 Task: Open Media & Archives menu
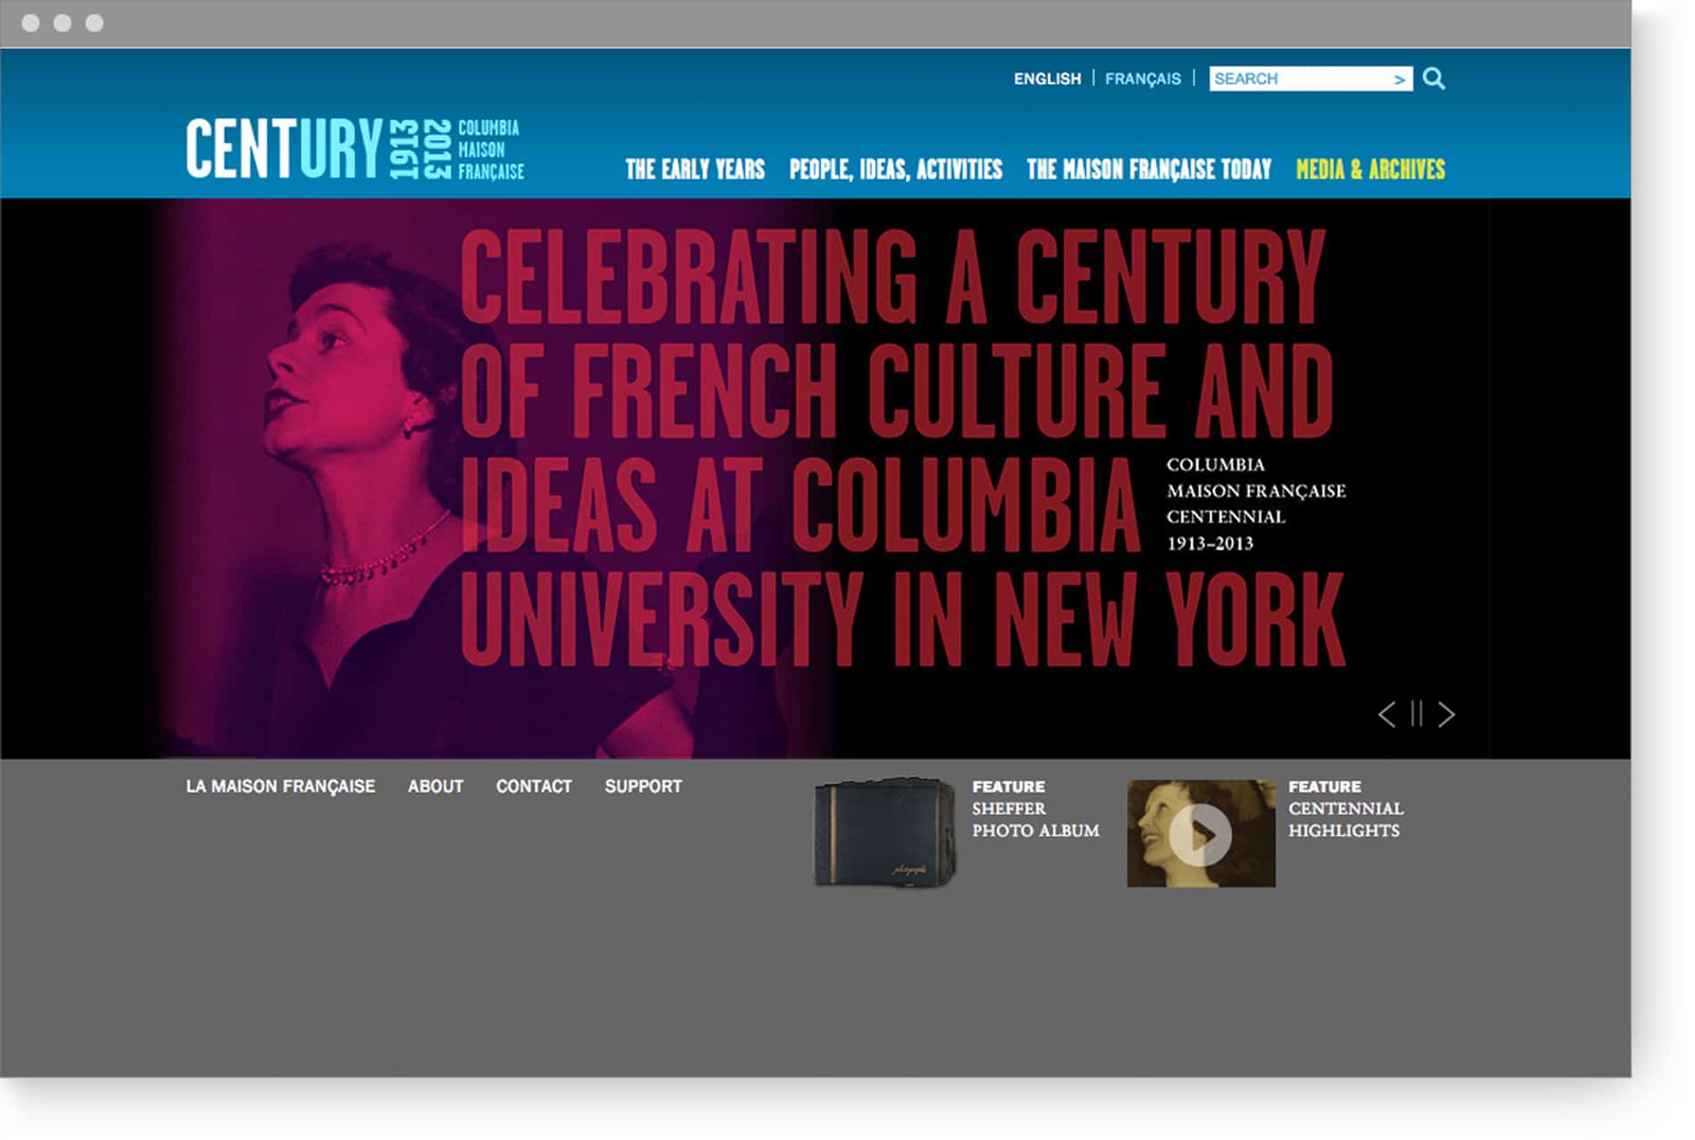click(1370, 169)
